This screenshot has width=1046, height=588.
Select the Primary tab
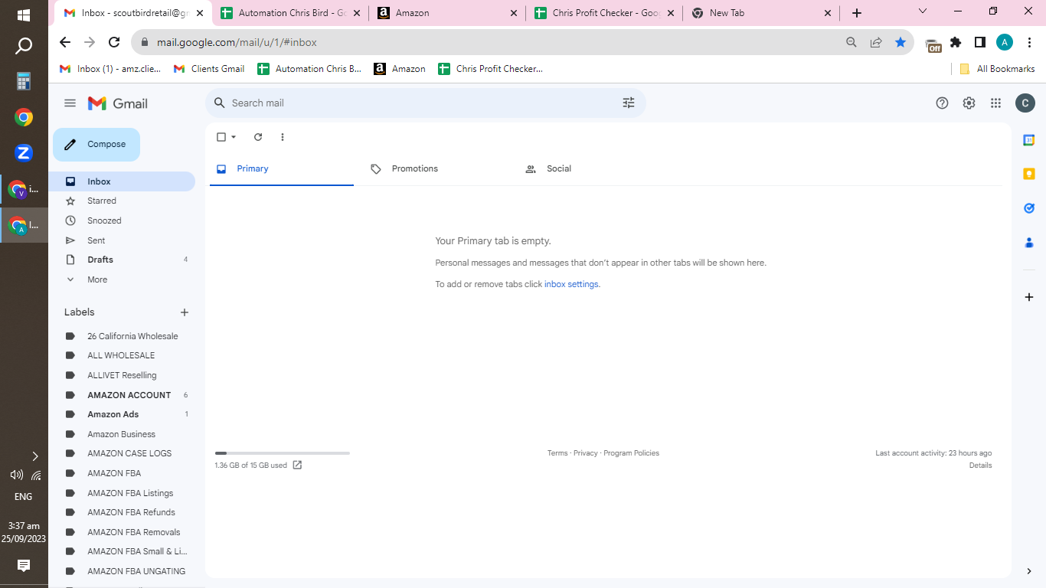(281, 168)
